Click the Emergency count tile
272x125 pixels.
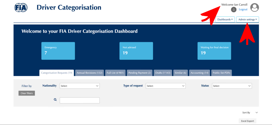click(x=58, y=51)
